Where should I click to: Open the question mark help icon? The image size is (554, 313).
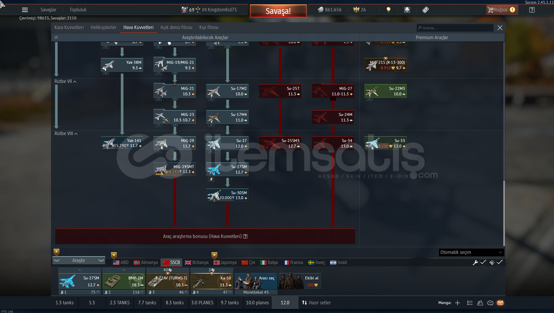point(532,10)
